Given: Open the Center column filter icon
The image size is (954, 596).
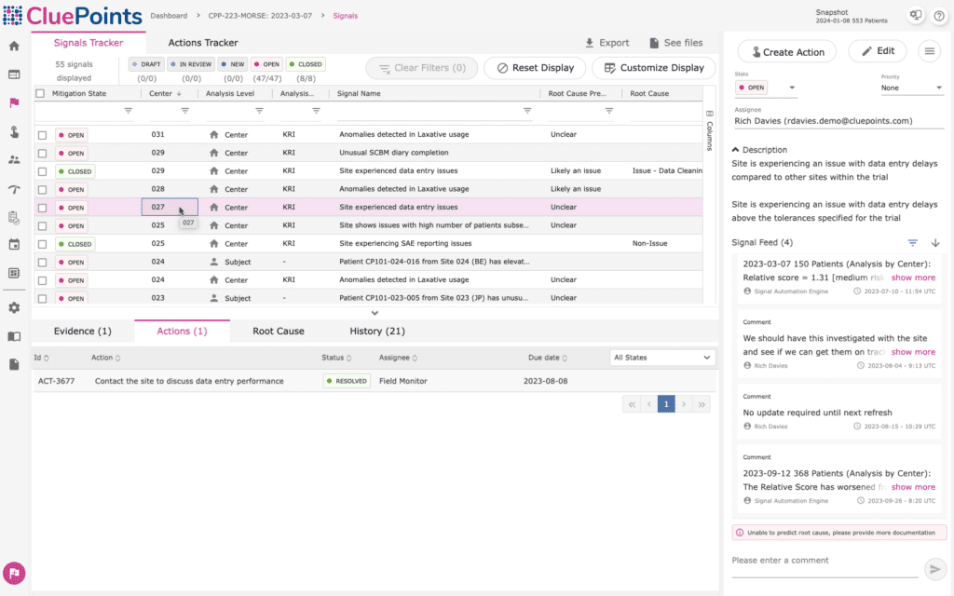Looking at the screenshot, I should point(185,111).
